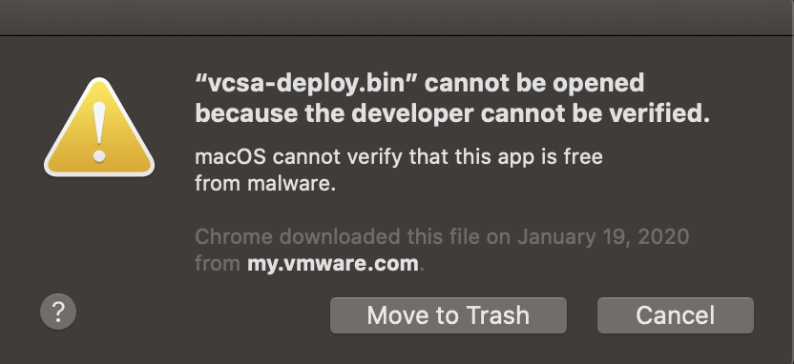
Task: Dismiss the dialog with the Cancel button
Action: [x=676, y=315]
